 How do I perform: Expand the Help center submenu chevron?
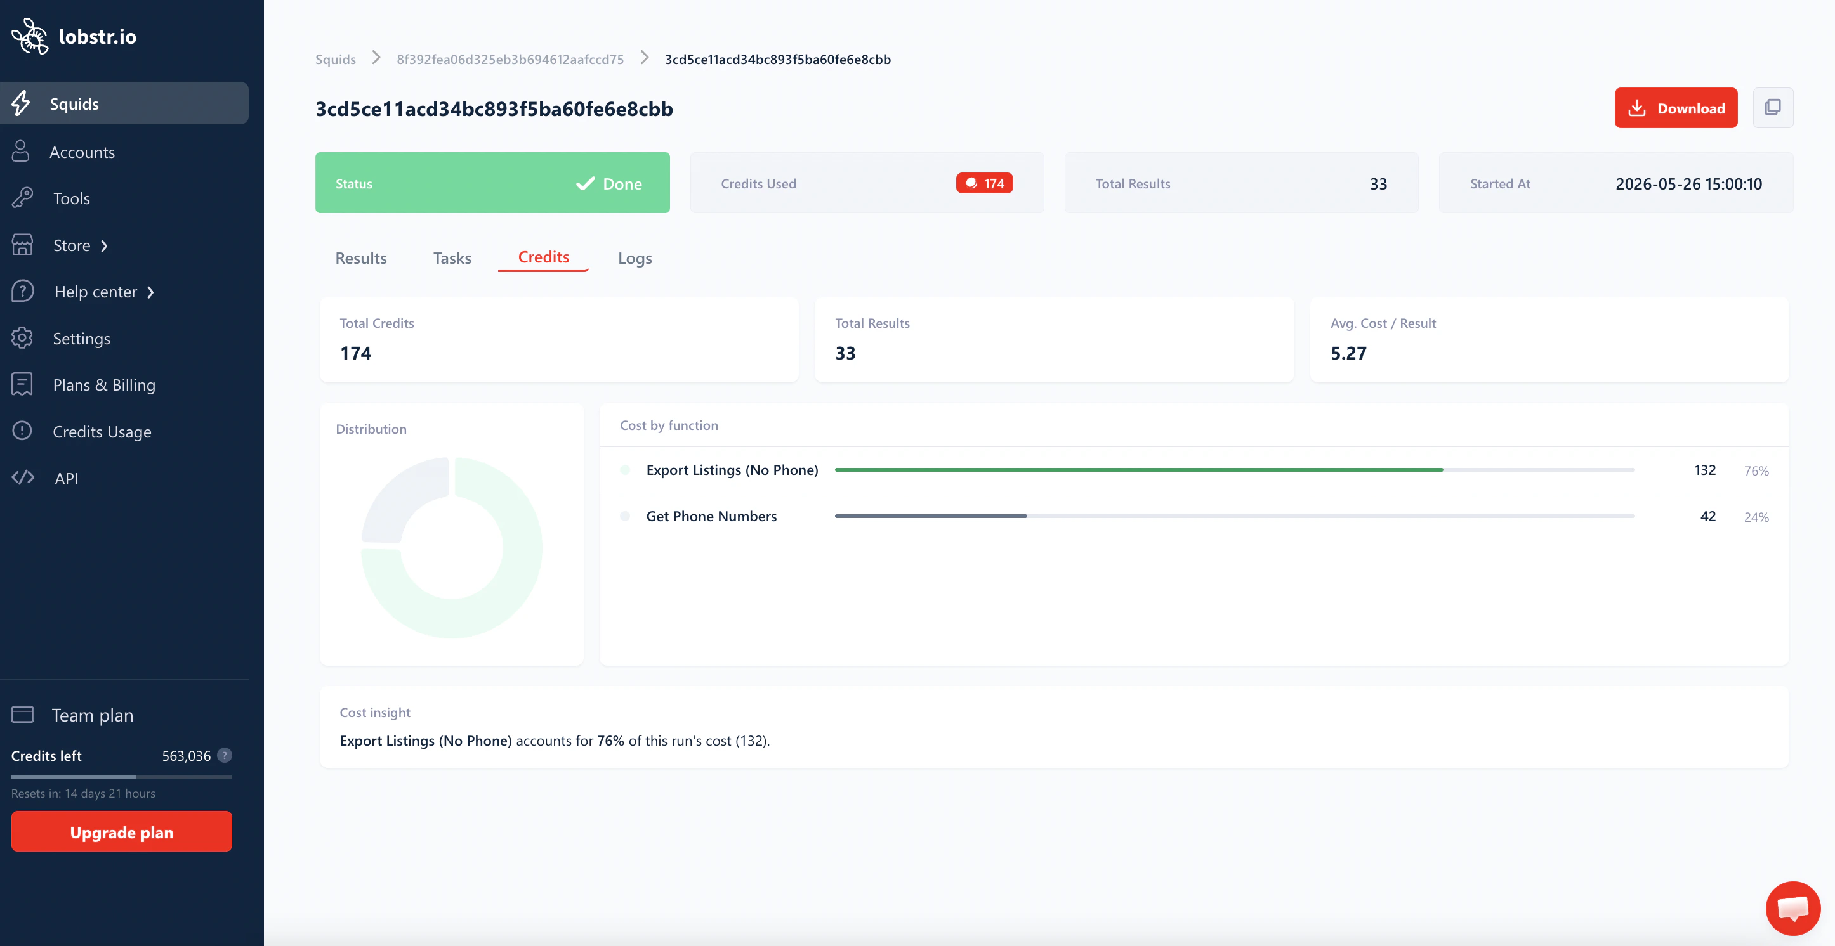coord(150,292)
